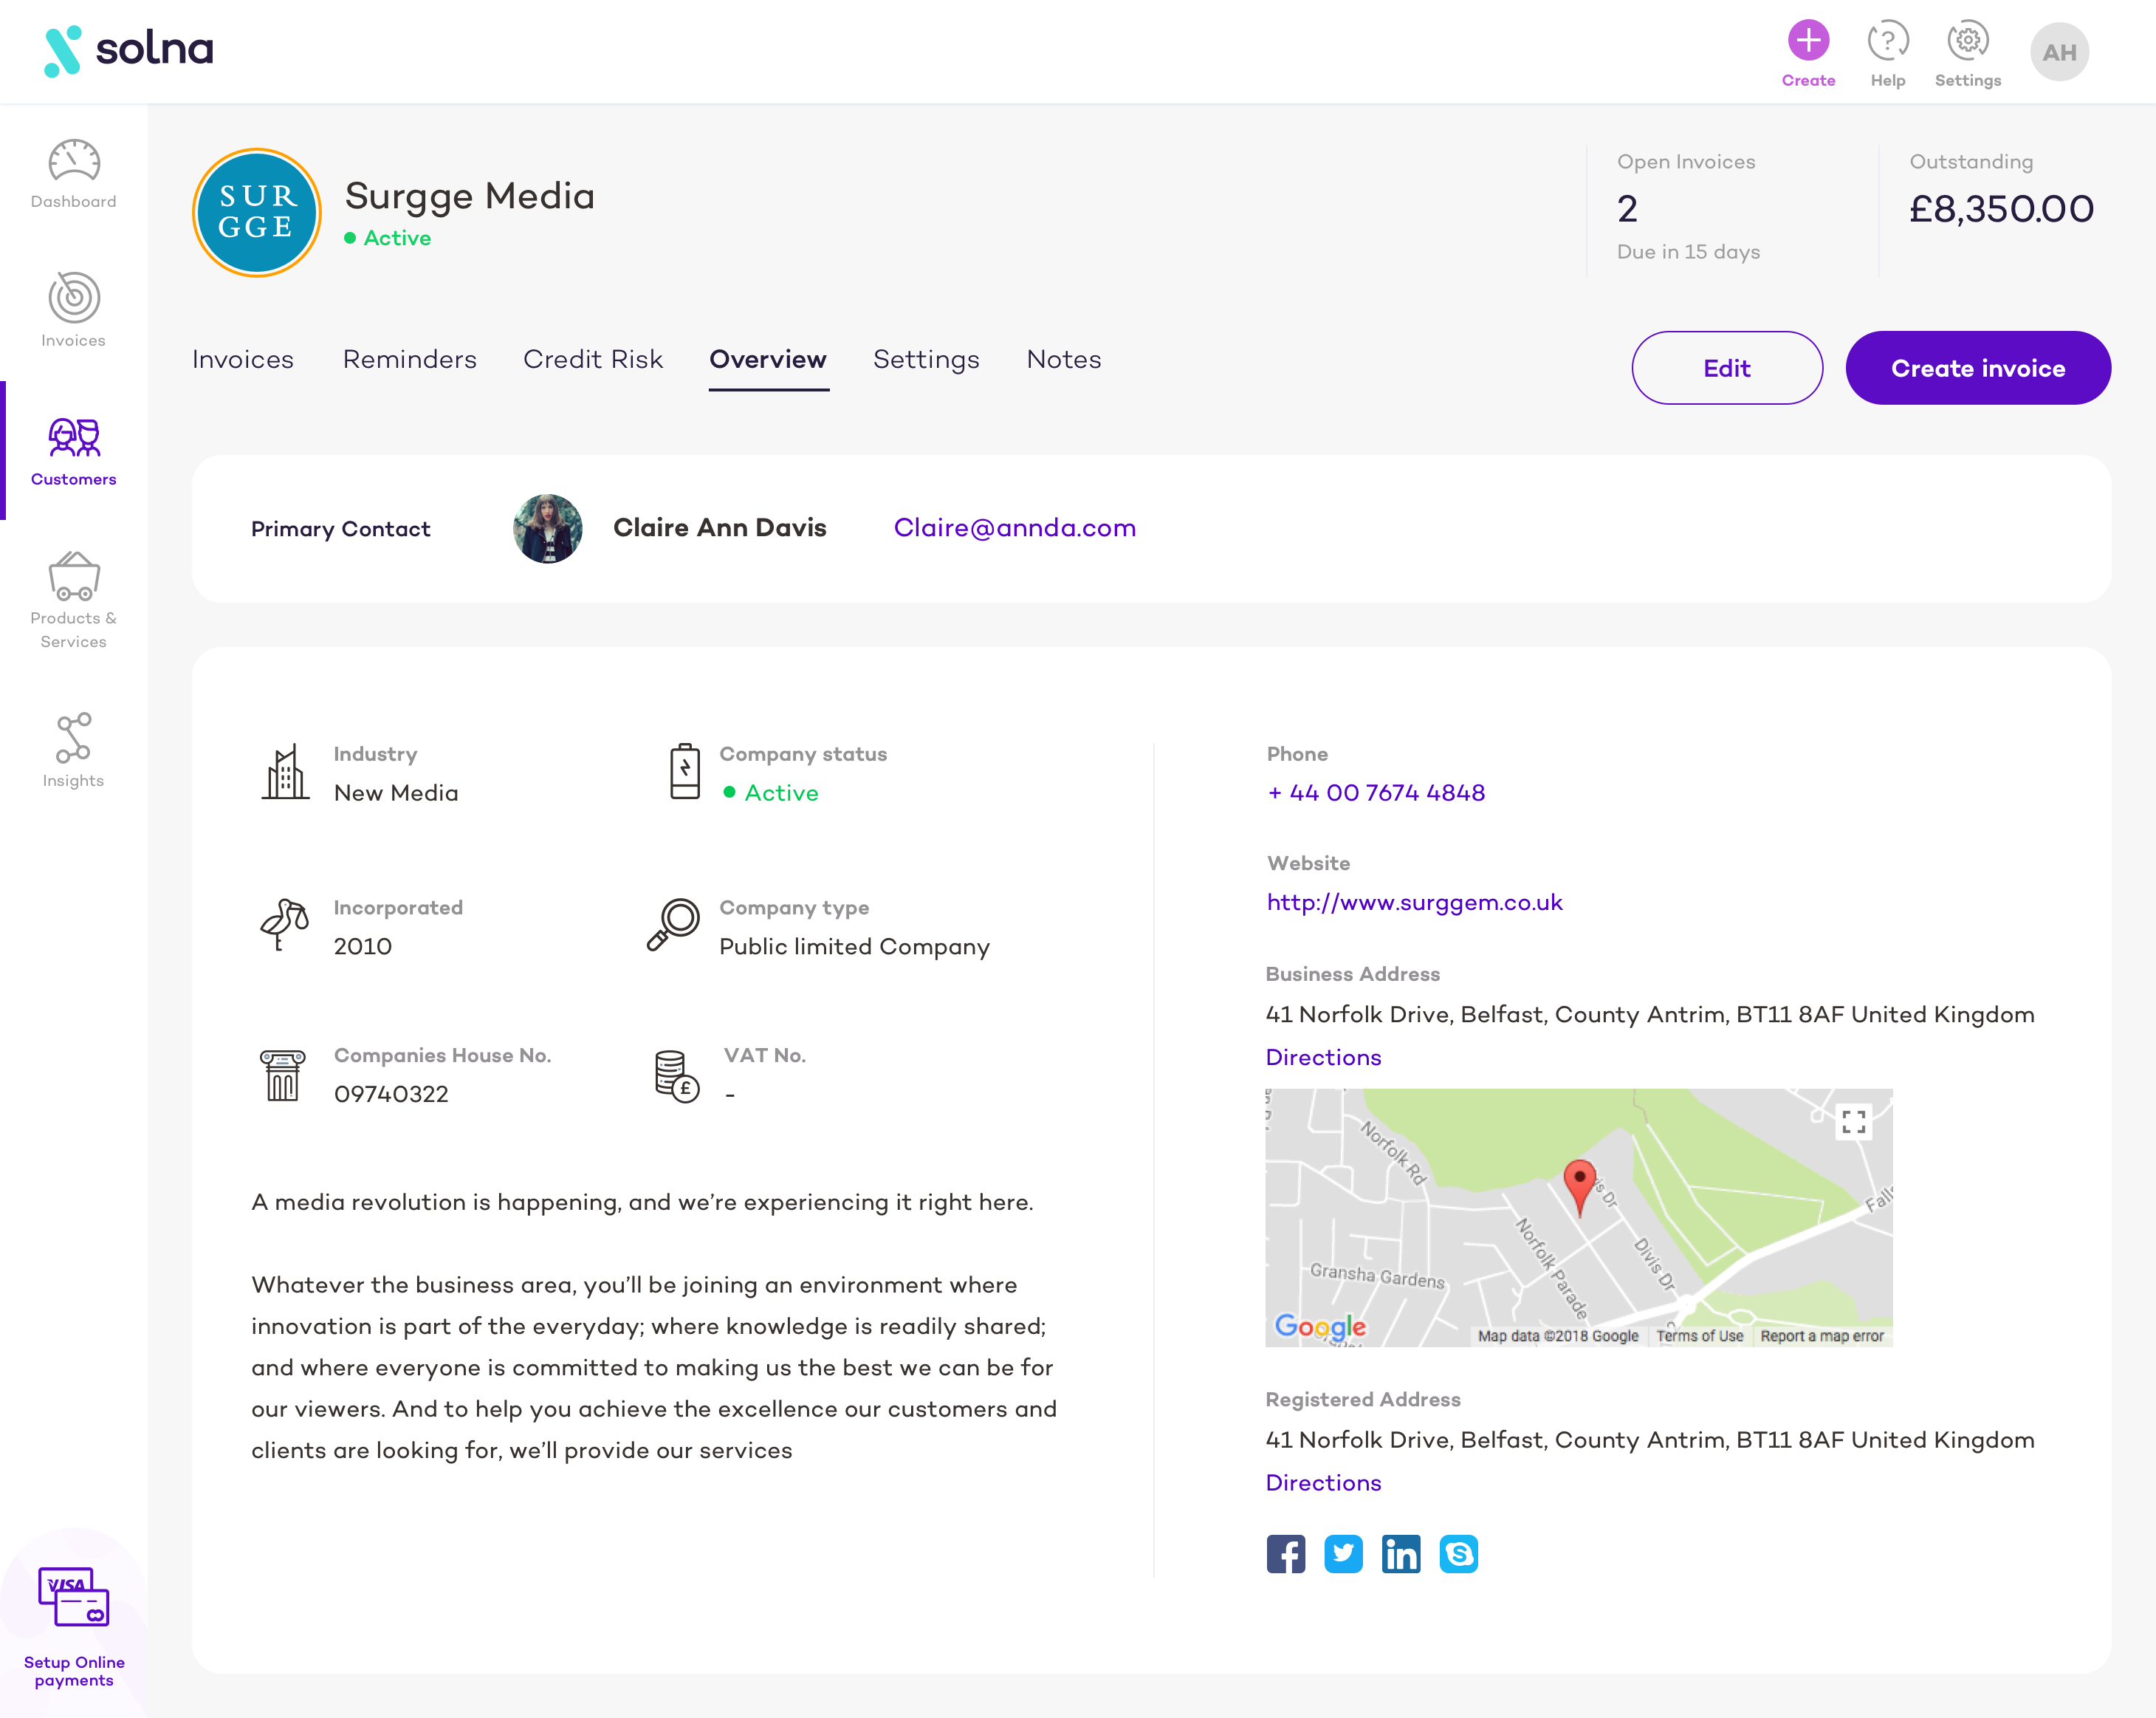Open the Claire@annda.com email link
2156x1718 pixels.
[x=1014, y=527]
